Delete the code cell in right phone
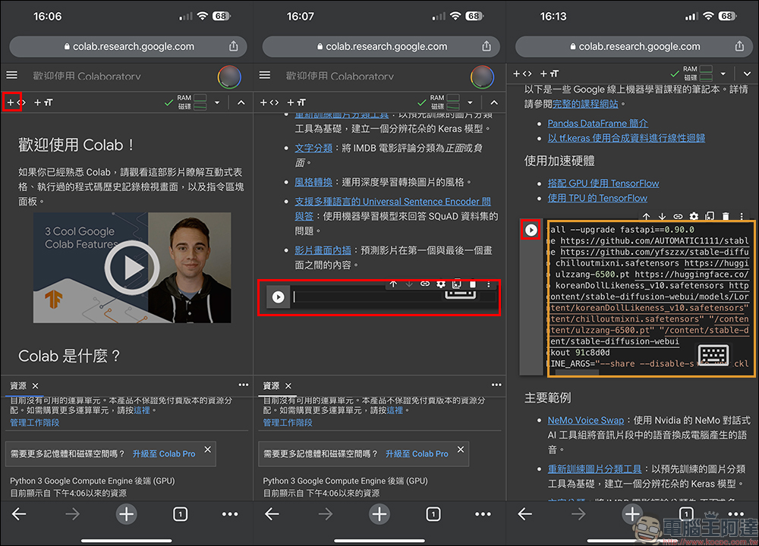 (726, 216)
